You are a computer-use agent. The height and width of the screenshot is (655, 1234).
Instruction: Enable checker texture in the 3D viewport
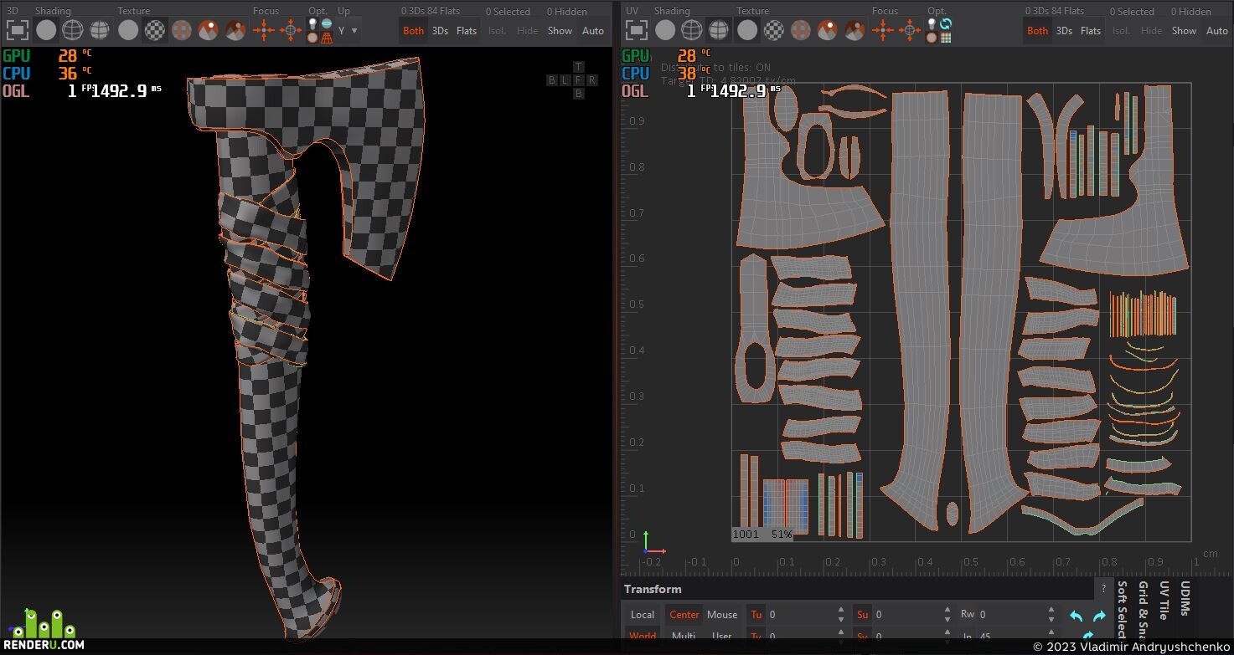[x=155, y=31]
